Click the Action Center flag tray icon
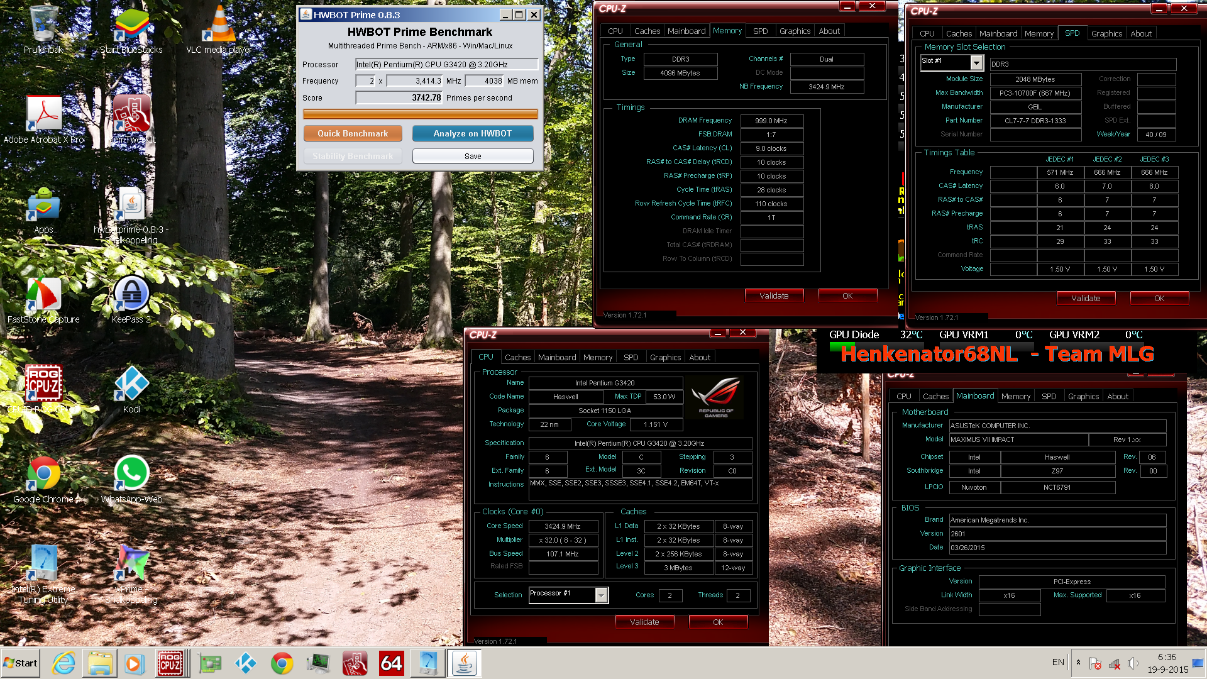 coord(1095,663)
